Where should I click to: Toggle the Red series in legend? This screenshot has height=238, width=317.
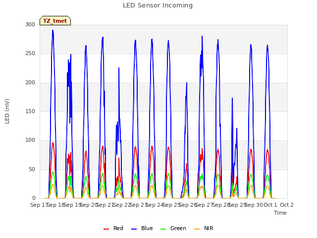coord(113,228)
